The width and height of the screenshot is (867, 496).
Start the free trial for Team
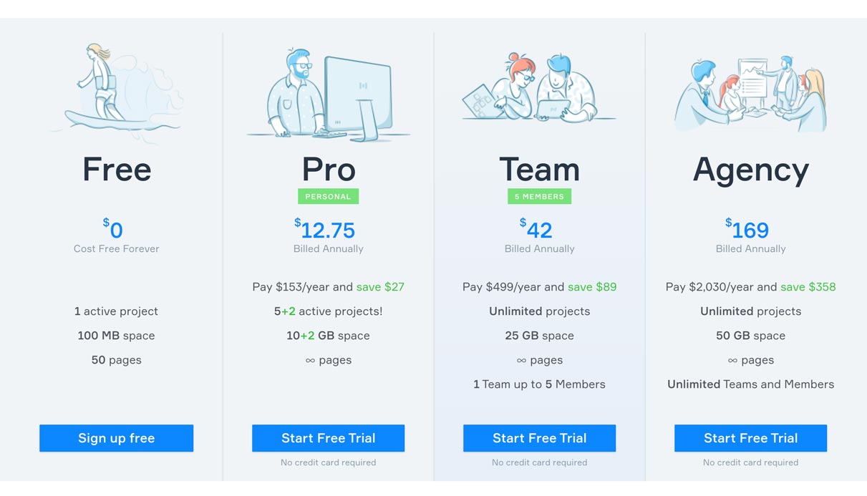pyautogui.click(x=539, y=438)
